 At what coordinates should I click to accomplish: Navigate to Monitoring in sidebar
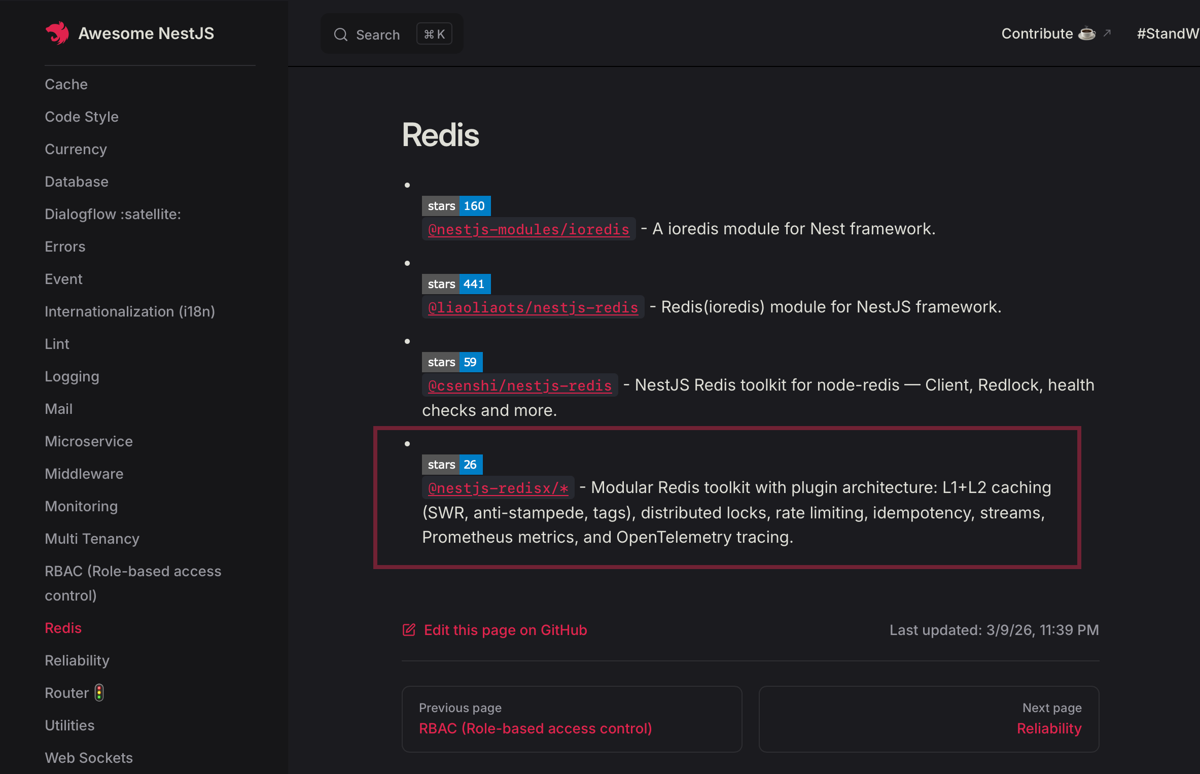coord(81,506)
